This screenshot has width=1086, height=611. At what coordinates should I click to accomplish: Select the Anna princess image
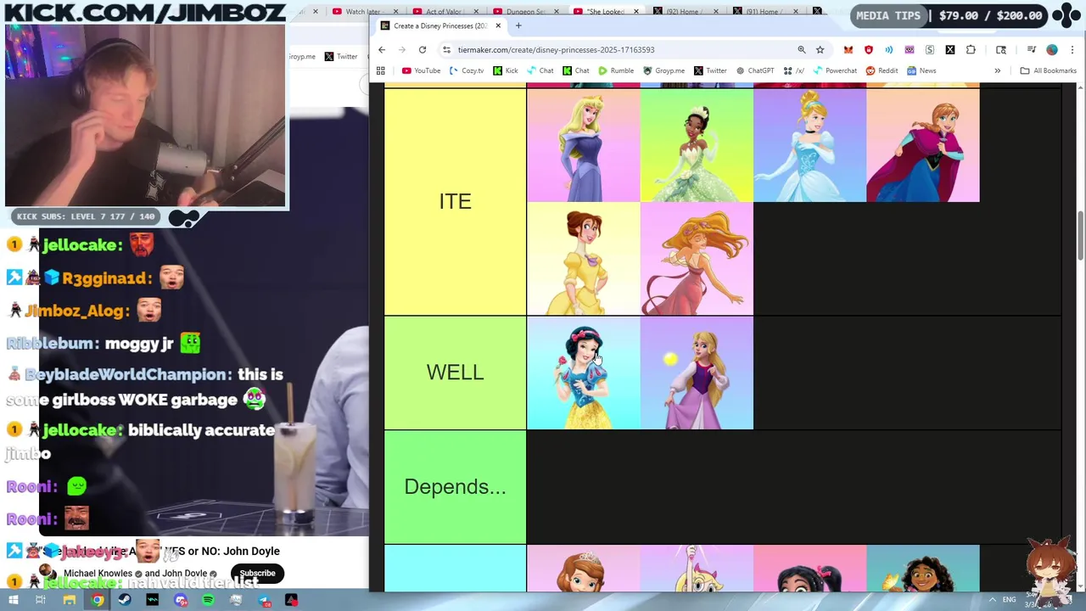(x=923, y=145)
